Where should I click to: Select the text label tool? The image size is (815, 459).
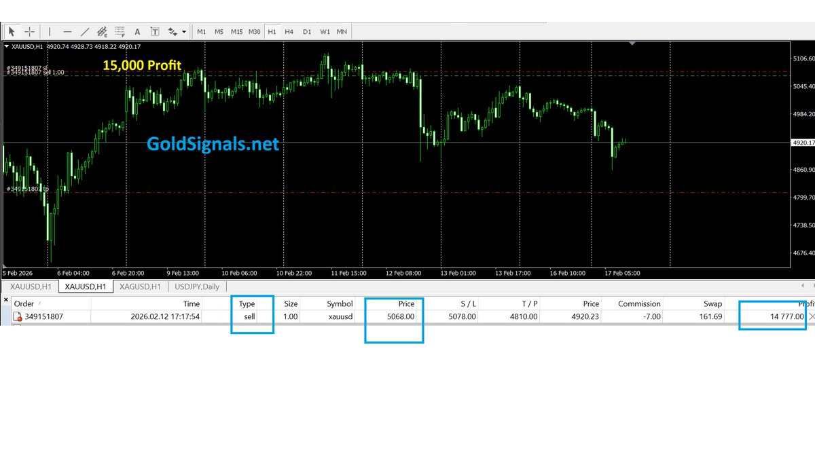pos(155,31)
